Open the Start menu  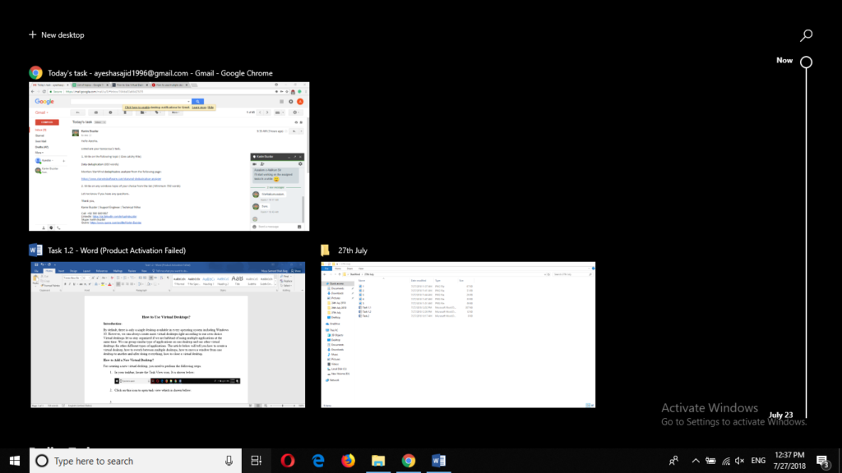coord(13,460)
